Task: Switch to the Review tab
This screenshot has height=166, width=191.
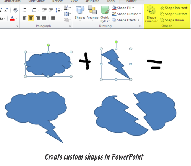Action: point(57,1)
